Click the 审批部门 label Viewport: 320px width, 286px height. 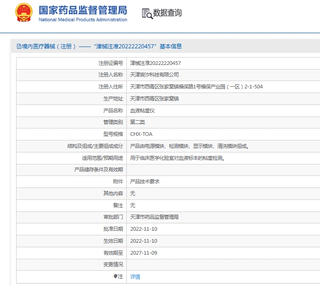pos(113,217)
